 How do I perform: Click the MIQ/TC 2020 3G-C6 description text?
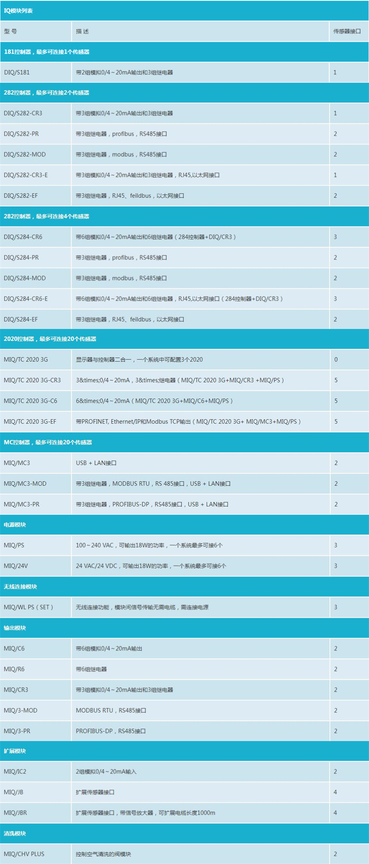[x=154, y=401]
